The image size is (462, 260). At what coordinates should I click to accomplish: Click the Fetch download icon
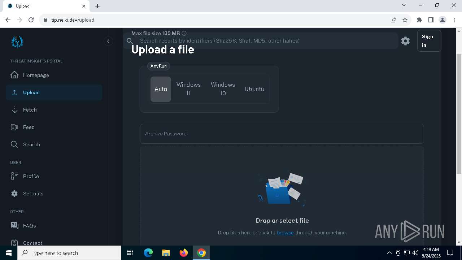pyautogui.click(x=14, y=110)
